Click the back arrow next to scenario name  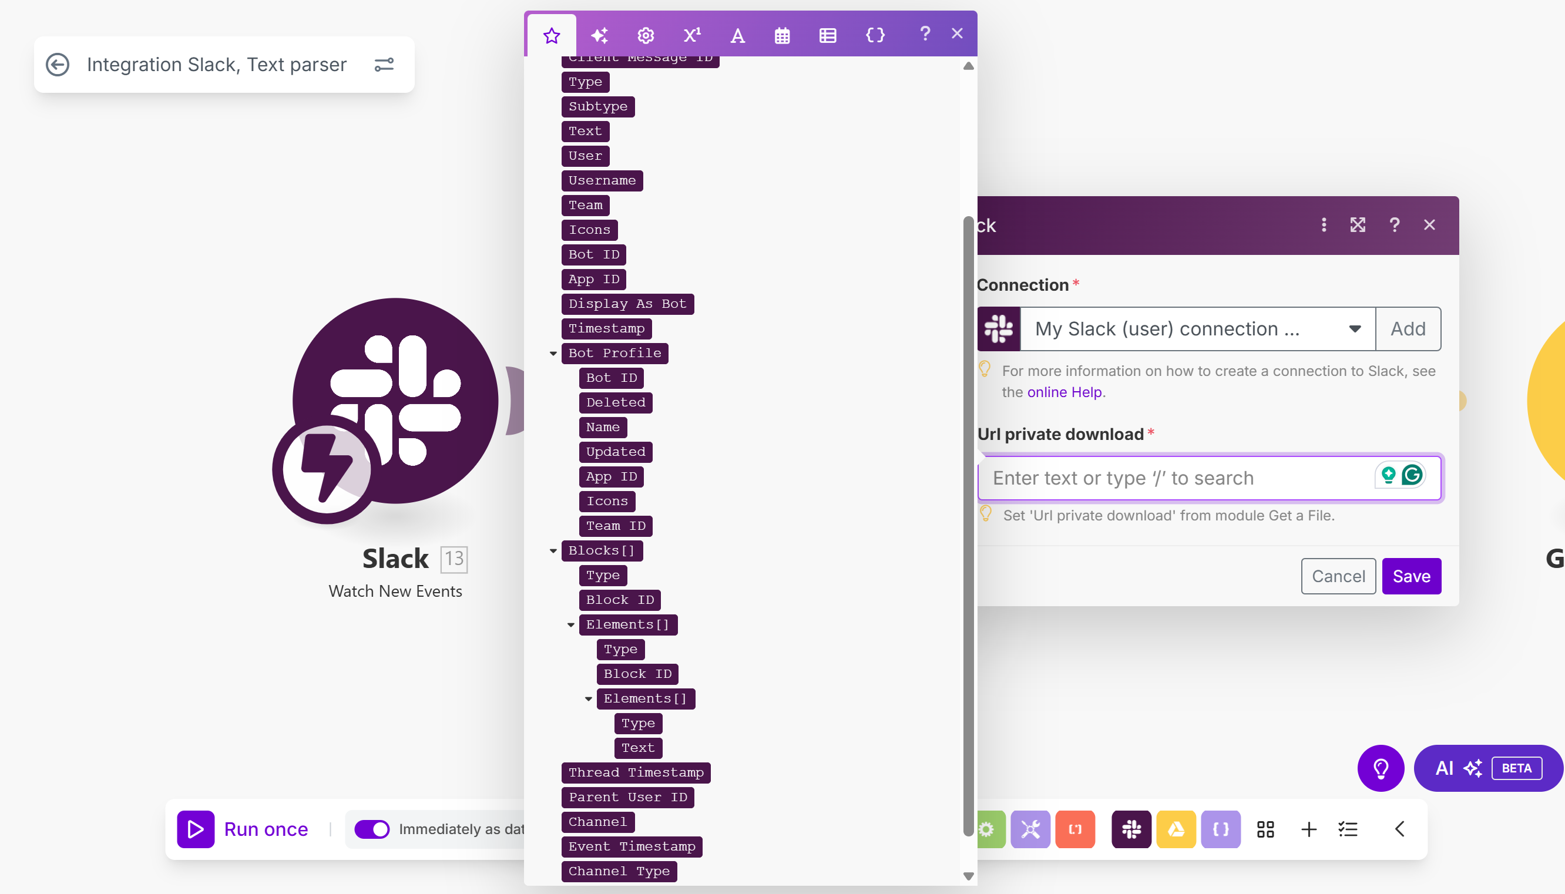[x=58, y=65]
